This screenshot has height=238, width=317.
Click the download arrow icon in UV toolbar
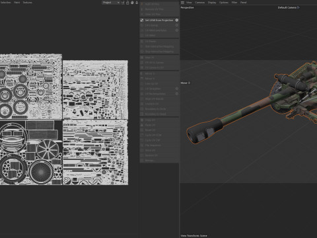(137, 3)
